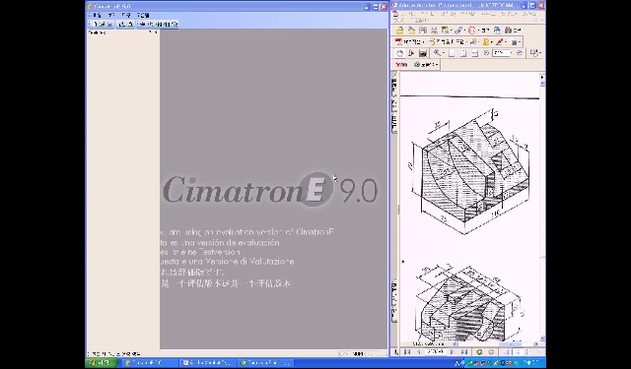Toggle continuous page layout in Acrobat status bar

[518, 352]
